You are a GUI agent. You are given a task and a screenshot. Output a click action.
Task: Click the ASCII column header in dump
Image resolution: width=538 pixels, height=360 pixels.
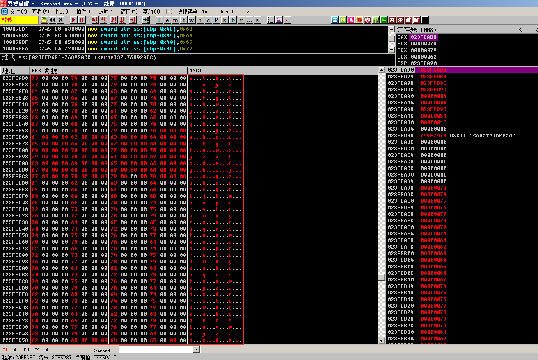[x=215, y=71]
